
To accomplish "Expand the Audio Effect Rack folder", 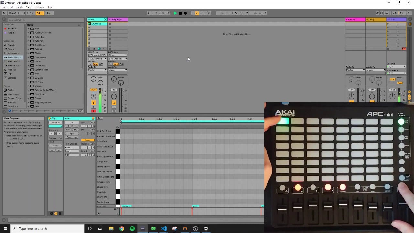I will point(28,33).
